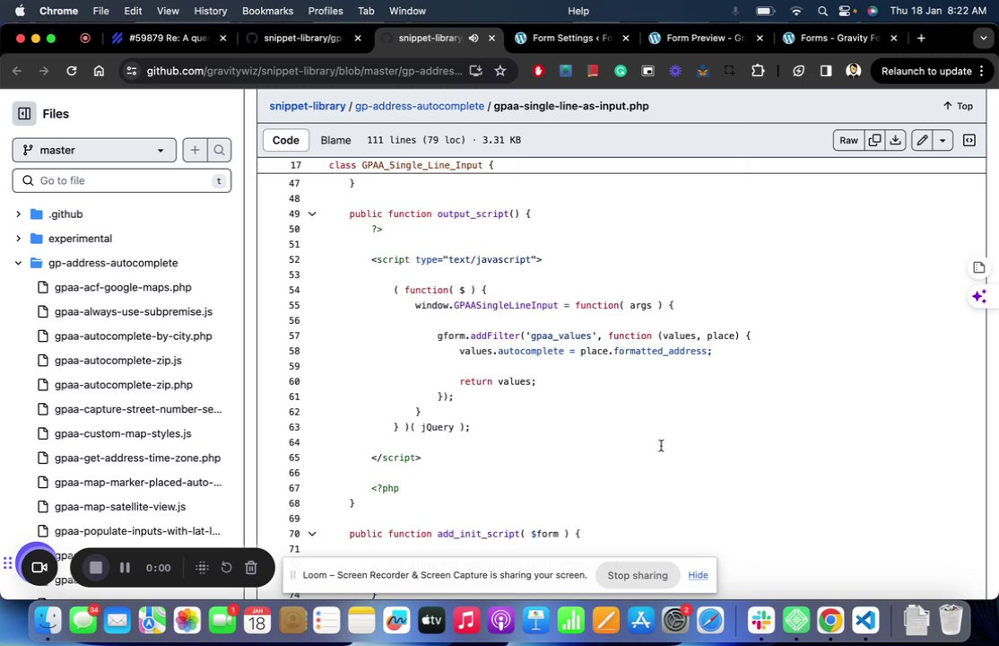Image resolution: width=999 pixels, height=646 pixels.
Task: Copy raw file contents icon
Action: click(874, 140)
